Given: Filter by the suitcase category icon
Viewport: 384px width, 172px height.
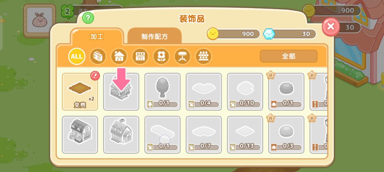Looking at the screenshot, I should pyautogui.click(x=98, y=56).
